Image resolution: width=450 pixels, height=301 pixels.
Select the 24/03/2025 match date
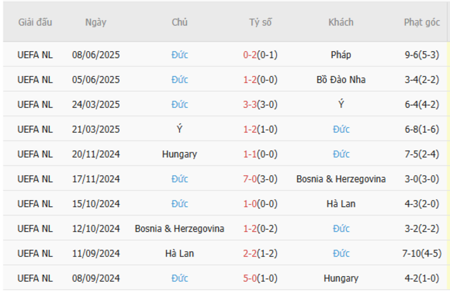tap(96, 104)
